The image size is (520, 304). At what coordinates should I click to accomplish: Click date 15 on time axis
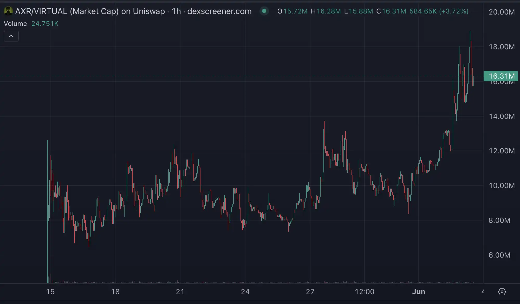tap(50, 292)
